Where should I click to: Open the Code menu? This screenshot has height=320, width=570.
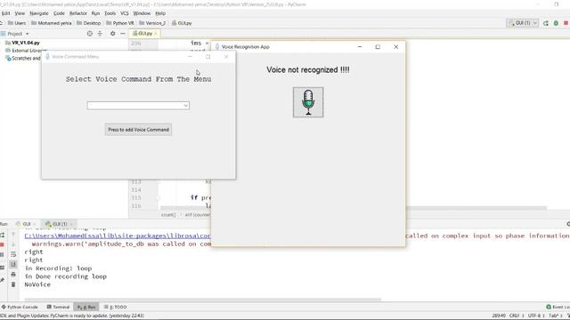[x=59, y=13]
